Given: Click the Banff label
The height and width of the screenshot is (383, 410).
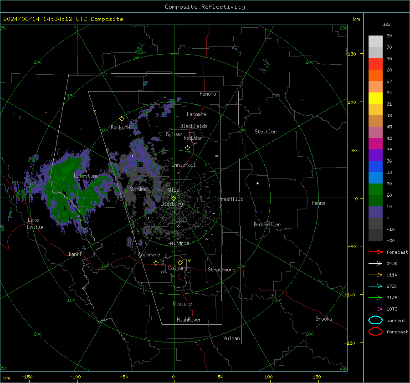Looking at the screenshot, I should 75,254.
